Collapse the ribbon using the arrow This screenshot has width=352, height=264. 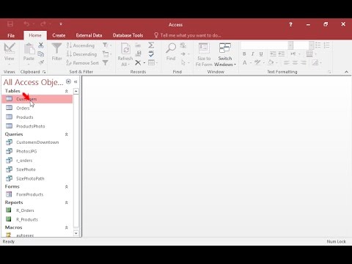[x=346, y=72]
